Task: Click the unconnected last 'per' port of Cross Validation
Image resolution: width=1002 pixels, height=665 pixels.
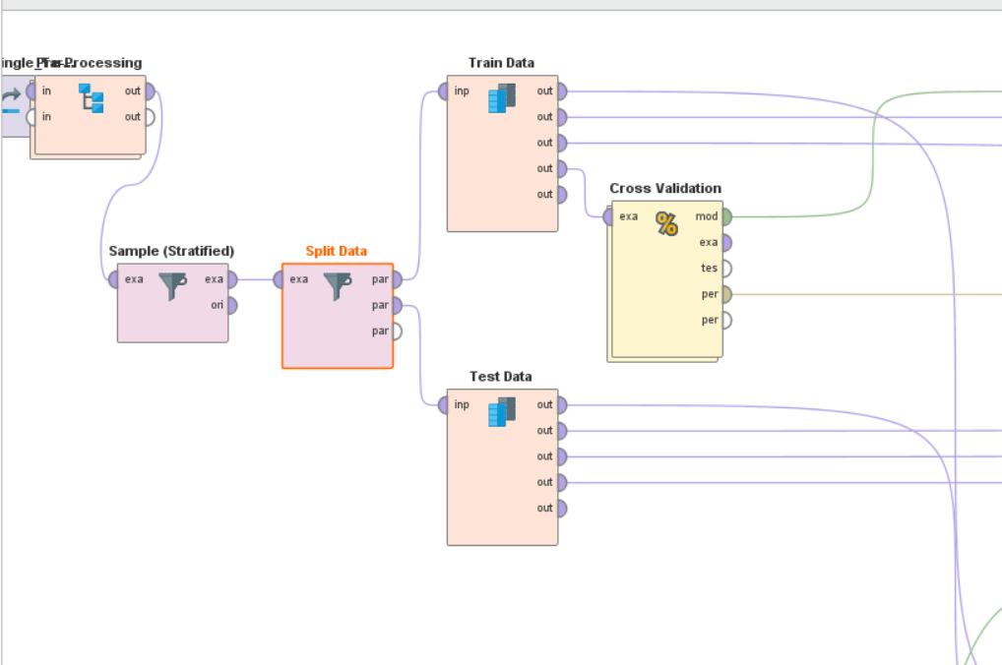Action: (x=726, y=320)
